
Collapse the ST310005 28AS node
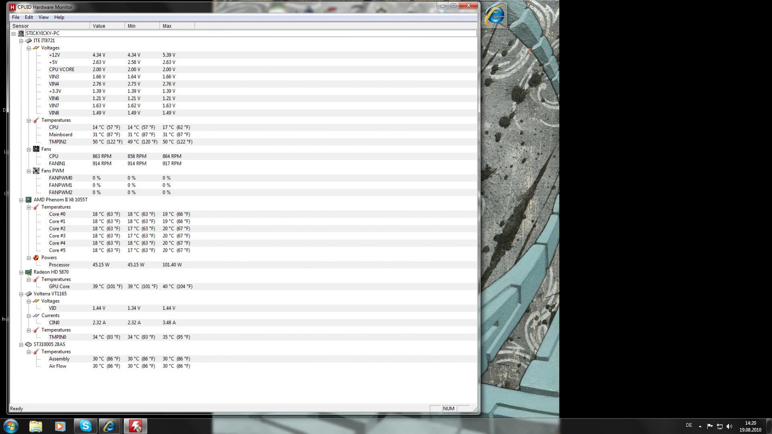pos(21,345)
